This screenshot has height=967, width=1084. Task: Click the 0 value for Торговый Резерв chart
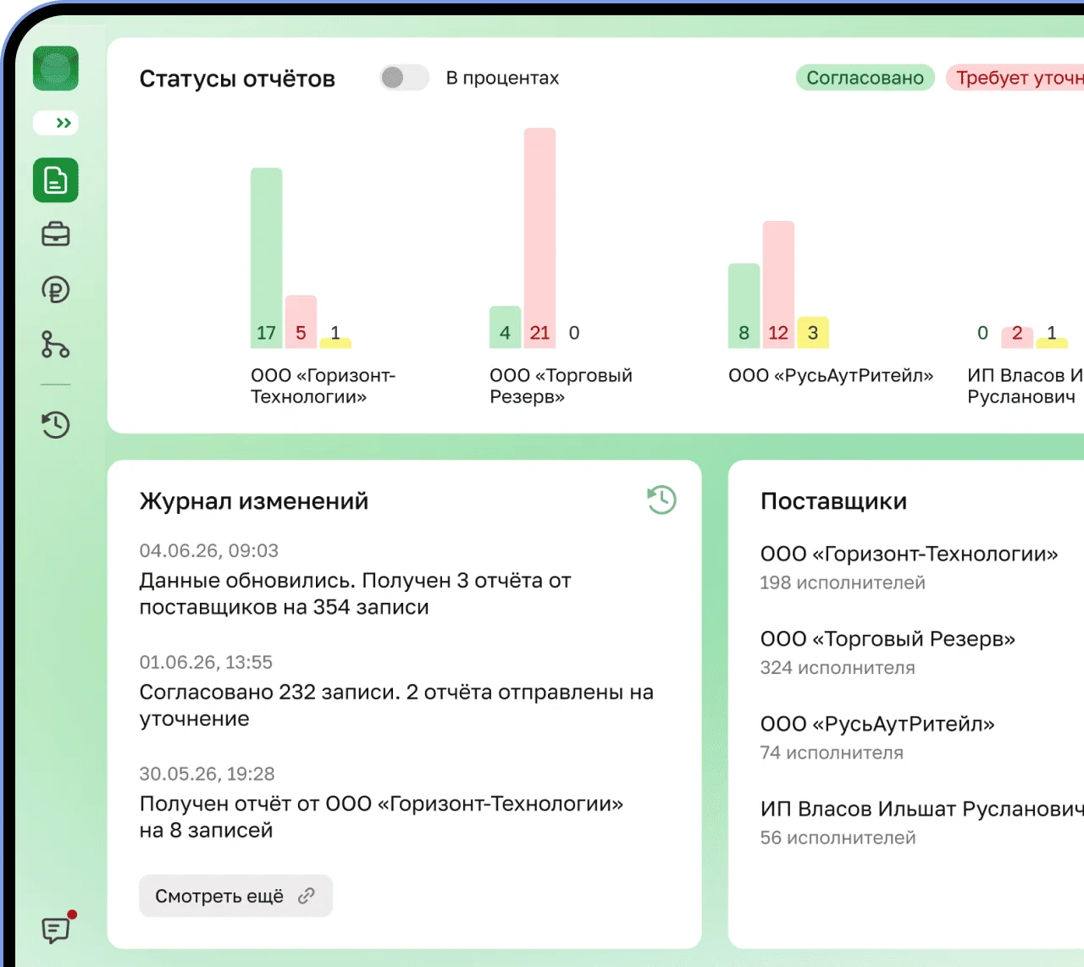(x=574, y=333)
